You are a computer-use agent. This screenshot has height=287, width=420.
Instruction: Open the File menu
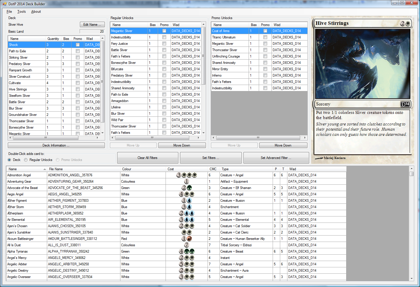pyautogui.click(x=9, y=12)
